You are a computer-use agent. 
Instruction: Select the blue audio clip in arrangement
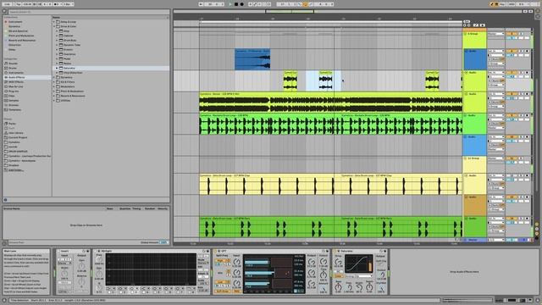(252, 59)
